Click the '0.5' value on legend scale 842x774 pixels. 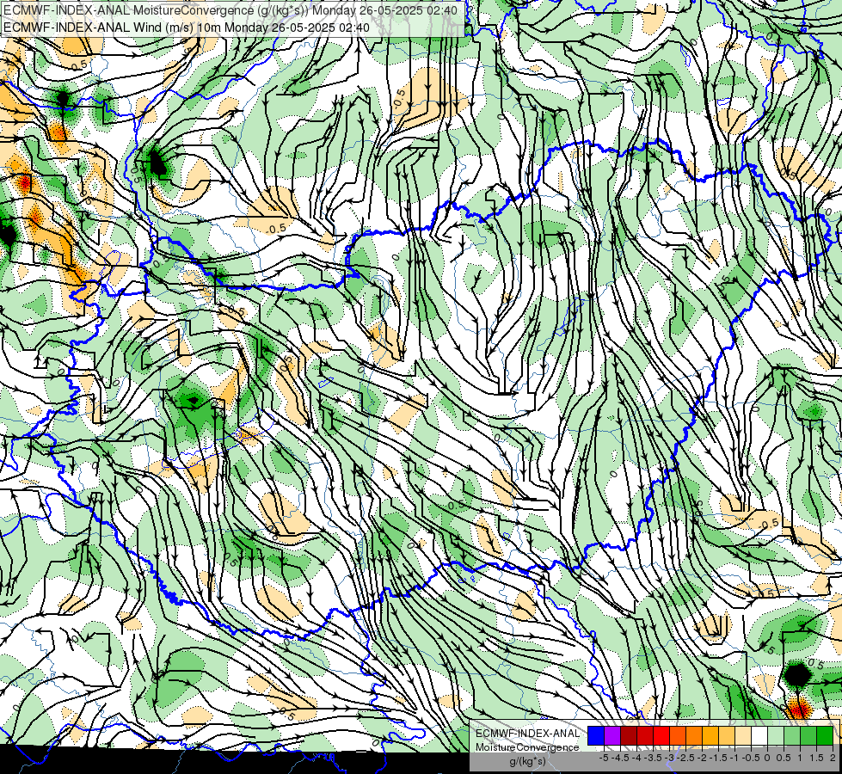click(784, 758)
